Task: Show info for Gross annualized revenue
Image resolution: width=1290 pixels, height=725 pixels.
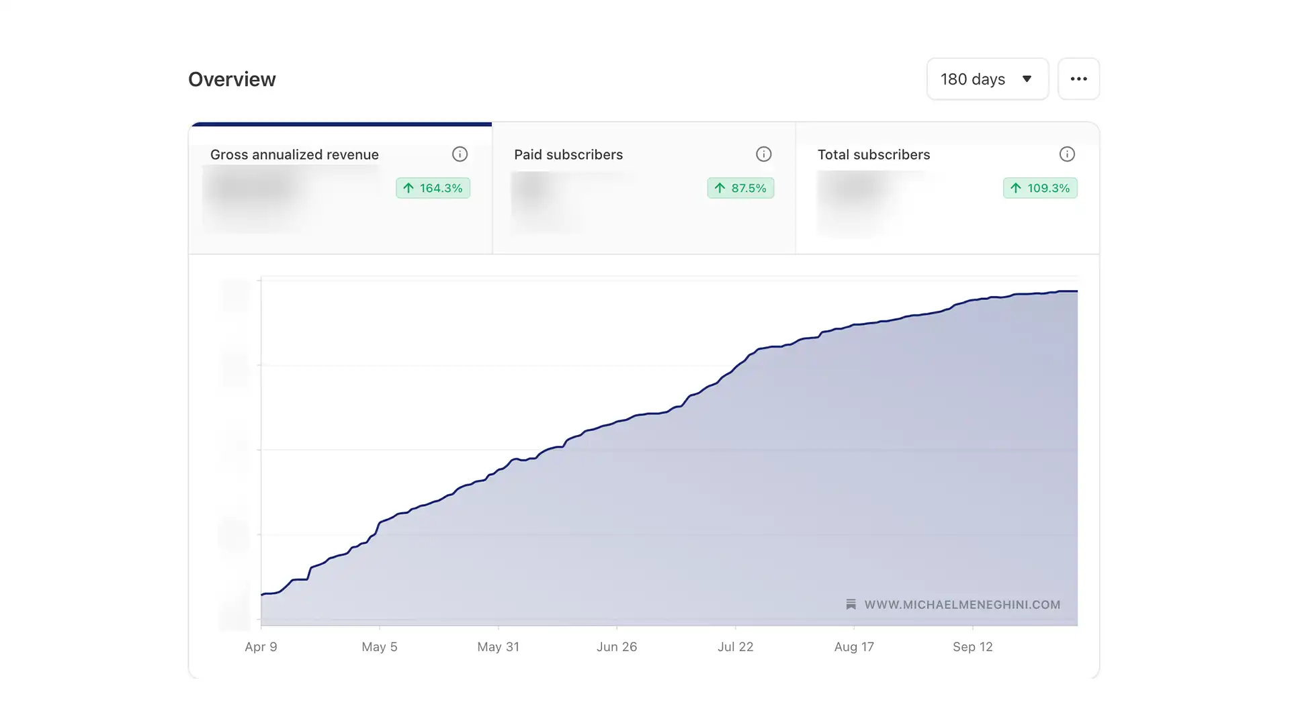Action: (x=460, y=154)
